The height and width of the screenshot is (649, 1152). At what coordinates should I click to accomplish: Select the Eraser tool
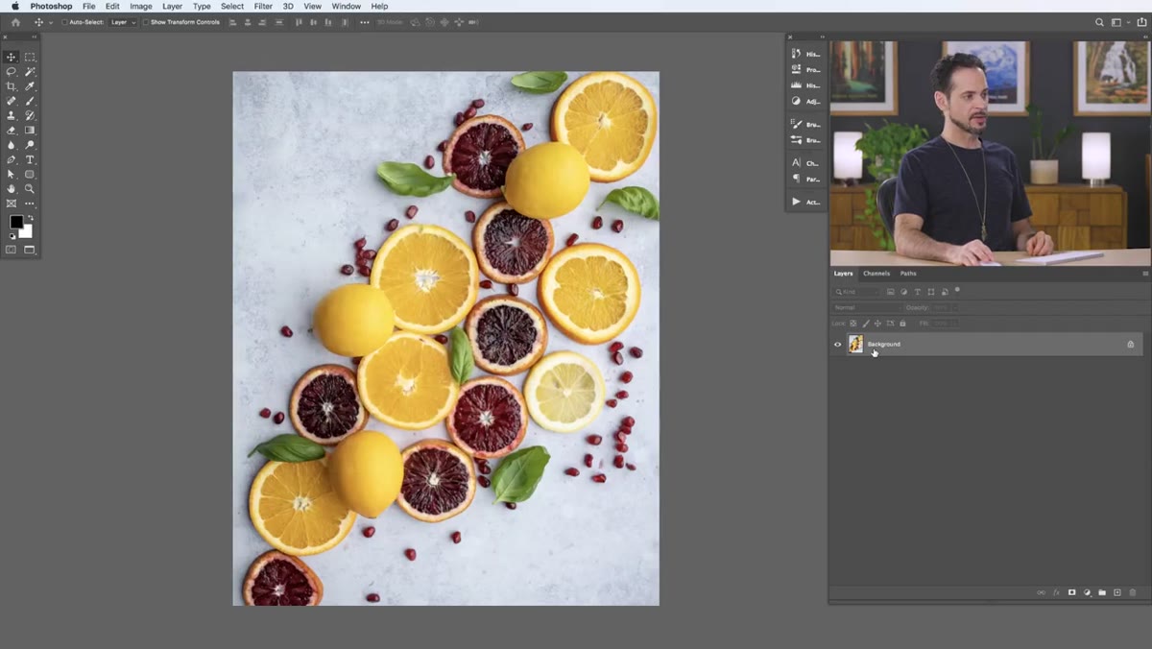point(12,131)
